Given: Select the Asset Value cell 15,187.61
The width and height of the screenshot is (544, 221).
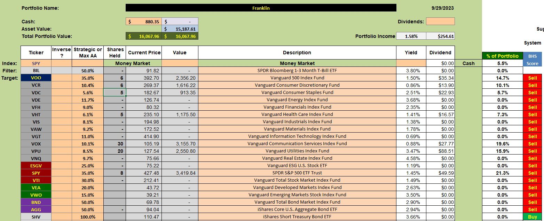Looking at the screenshot, I should click(x=180, y=29).
